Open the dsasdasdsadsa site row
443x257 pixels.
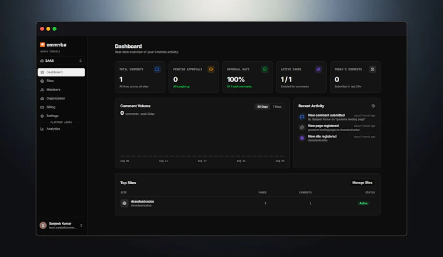point(248,203)
